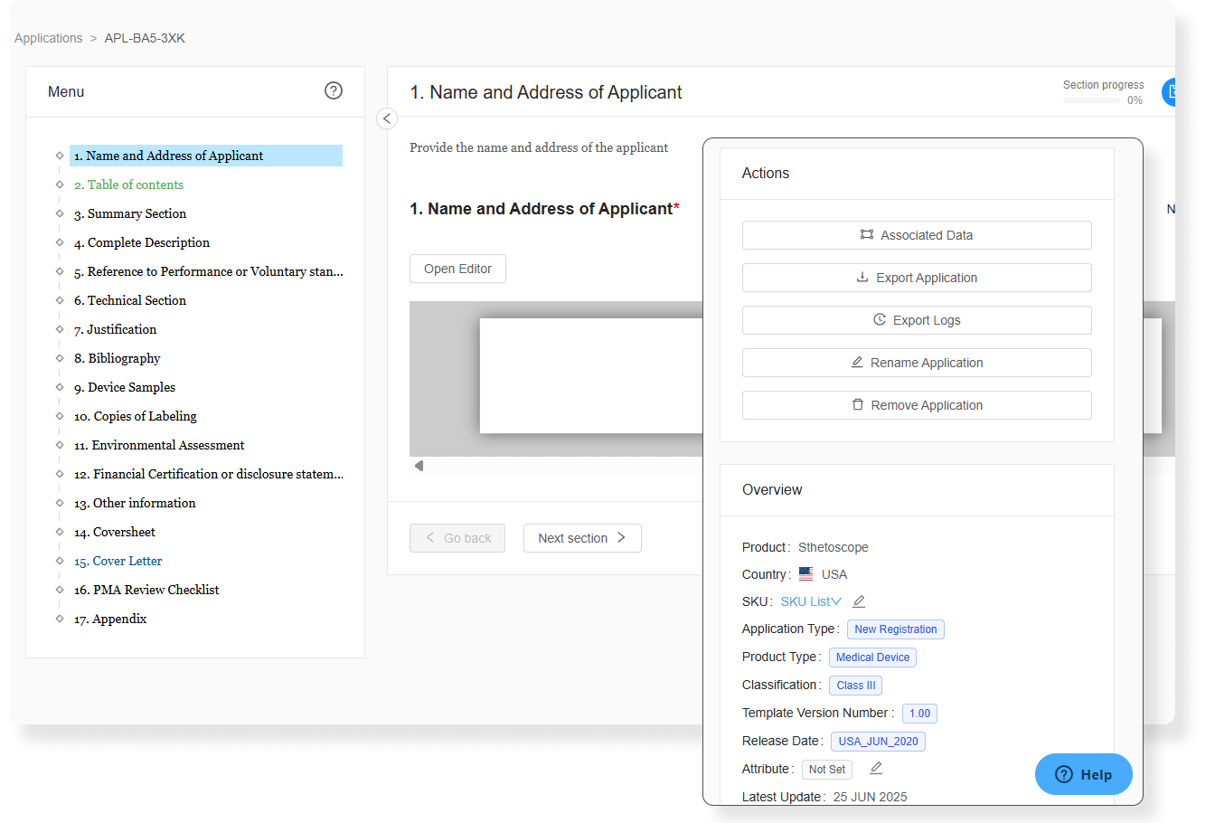
Task: Click diamond marker beside Appendix item
Action: 60,619
